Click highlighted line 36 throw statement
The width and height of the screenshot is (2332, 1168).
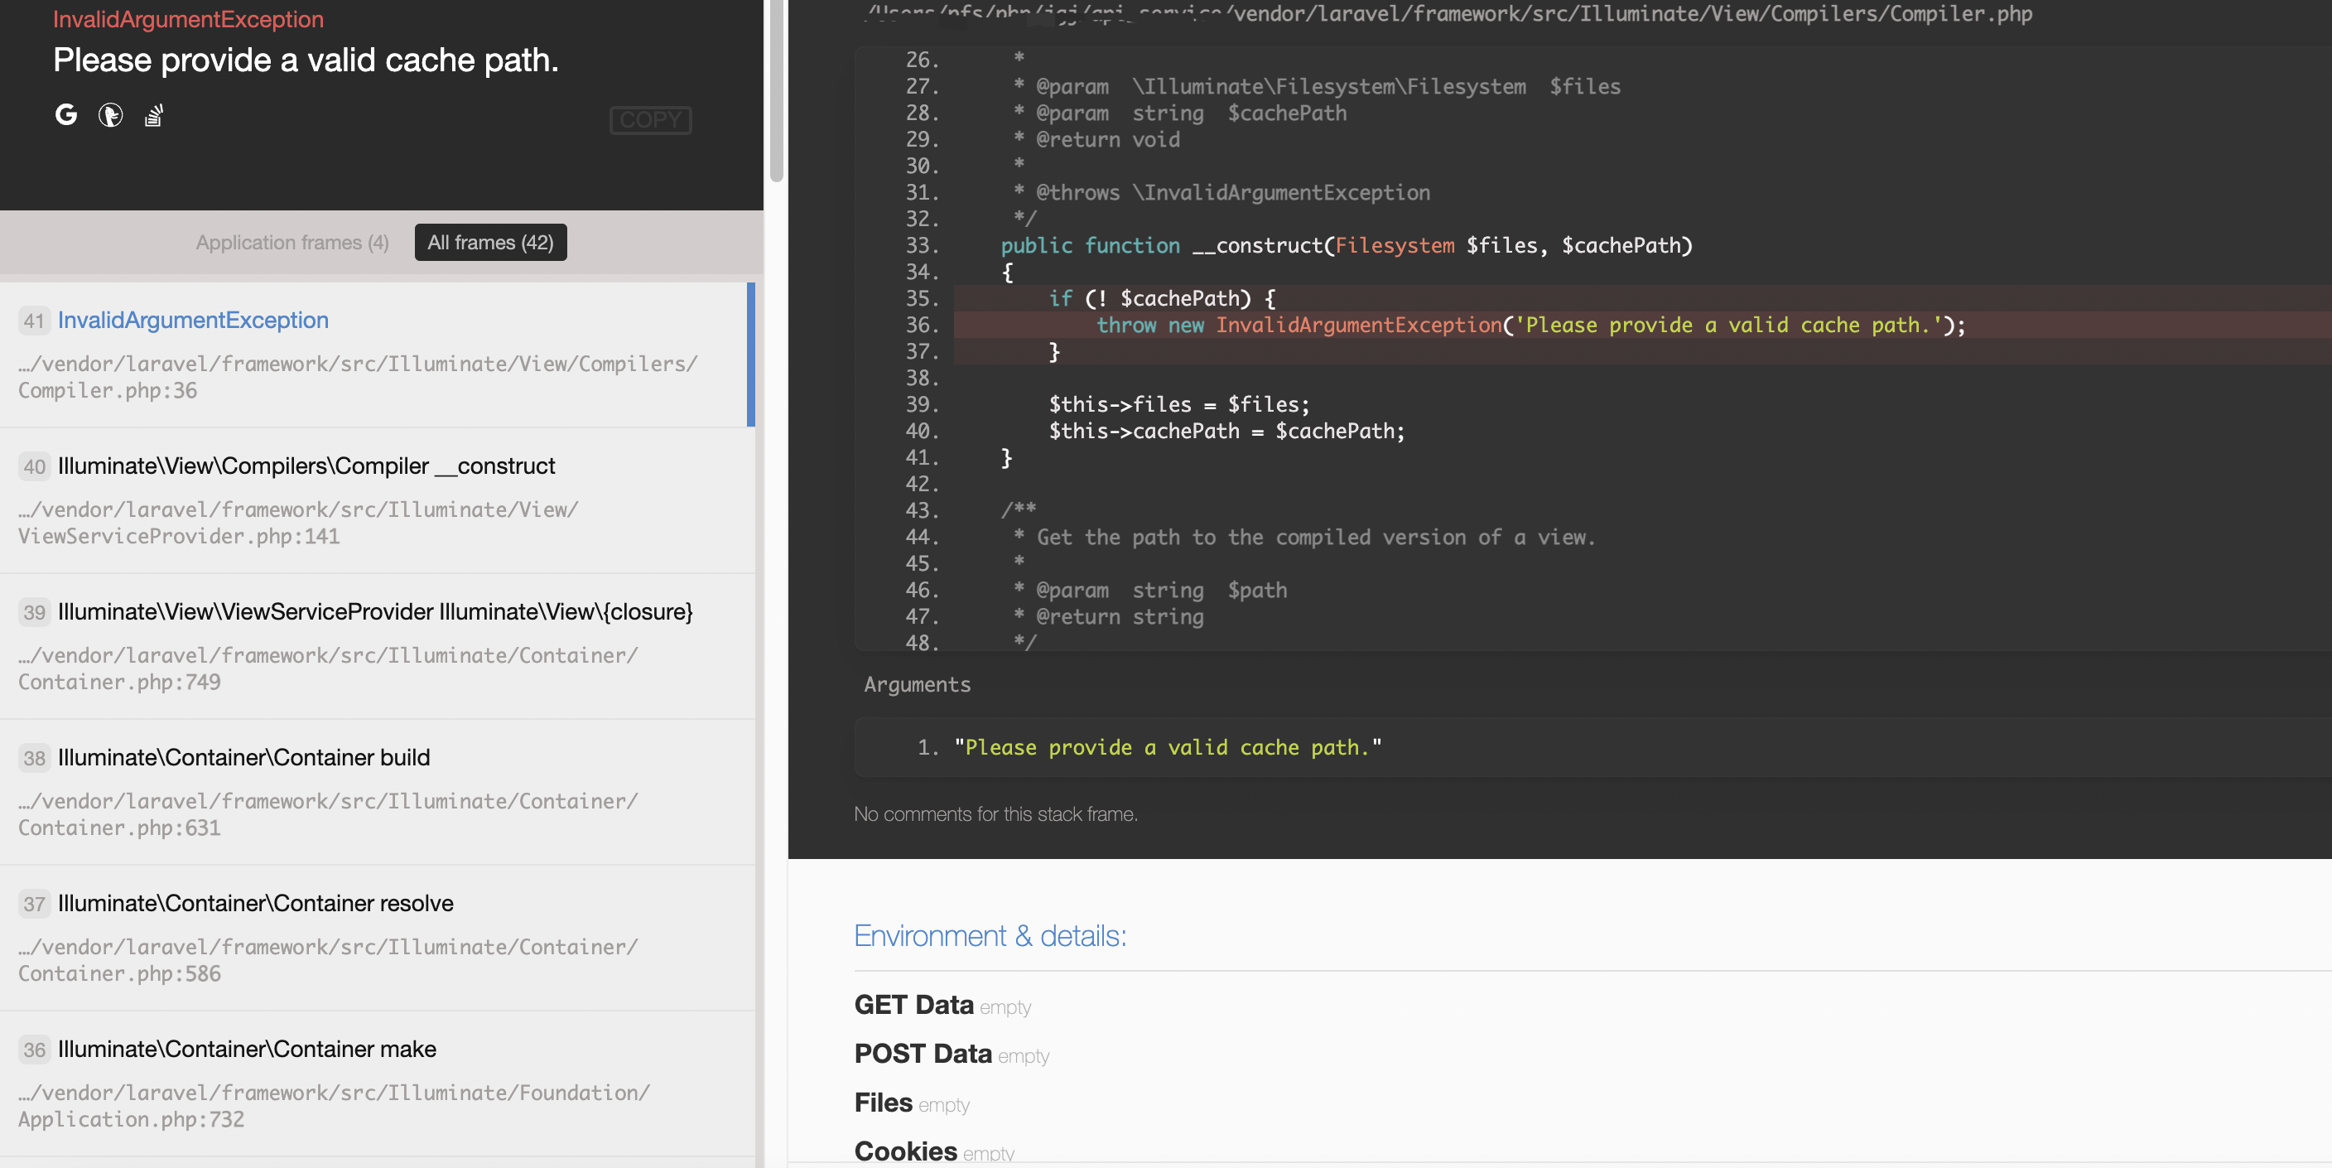click(x=1530, y=325)
